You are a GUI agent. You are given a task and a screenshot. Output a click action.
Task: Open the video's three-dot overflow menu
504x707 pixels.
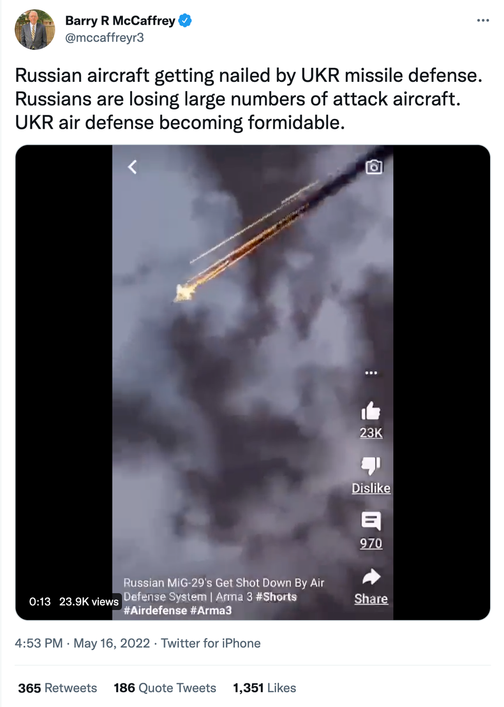coord(371,372)
